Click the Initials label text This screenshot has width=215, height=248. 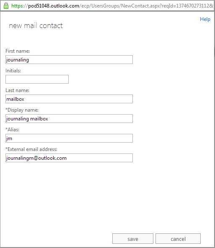point(13,71)
